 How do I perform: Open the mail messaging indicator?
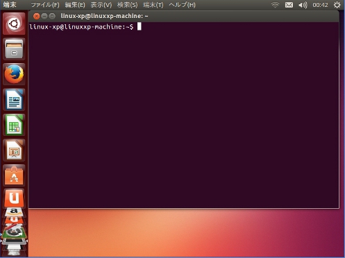pyautogui.click(x=289, y=5)
